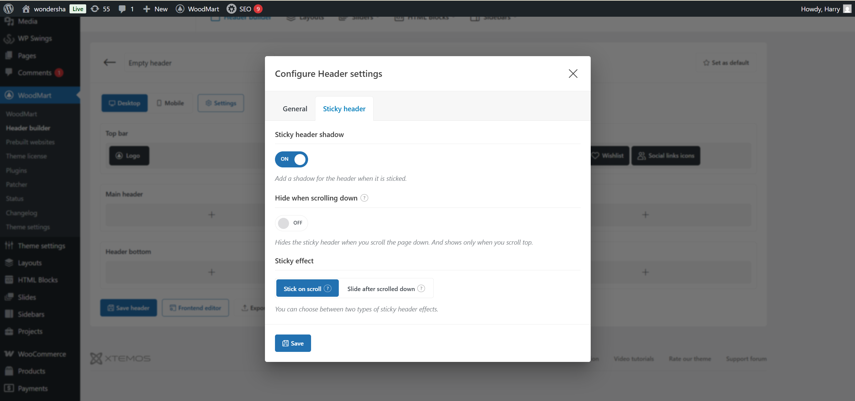Click the help icon beside Hide when scrolling down

pos(365,198)
